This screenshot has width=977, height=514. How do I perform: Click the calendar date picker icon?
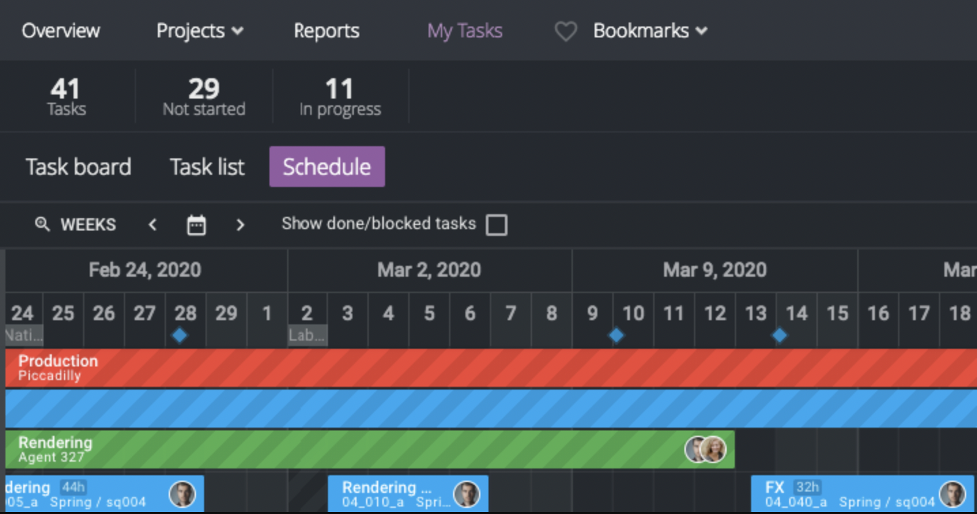pos(196,225)
